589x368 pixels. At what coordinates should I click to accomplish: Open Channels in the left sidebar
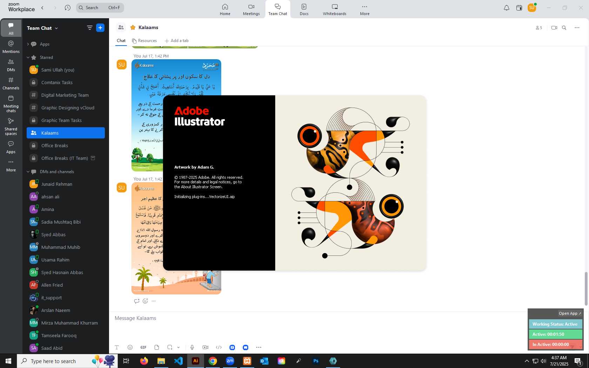(x=11, y=83)
